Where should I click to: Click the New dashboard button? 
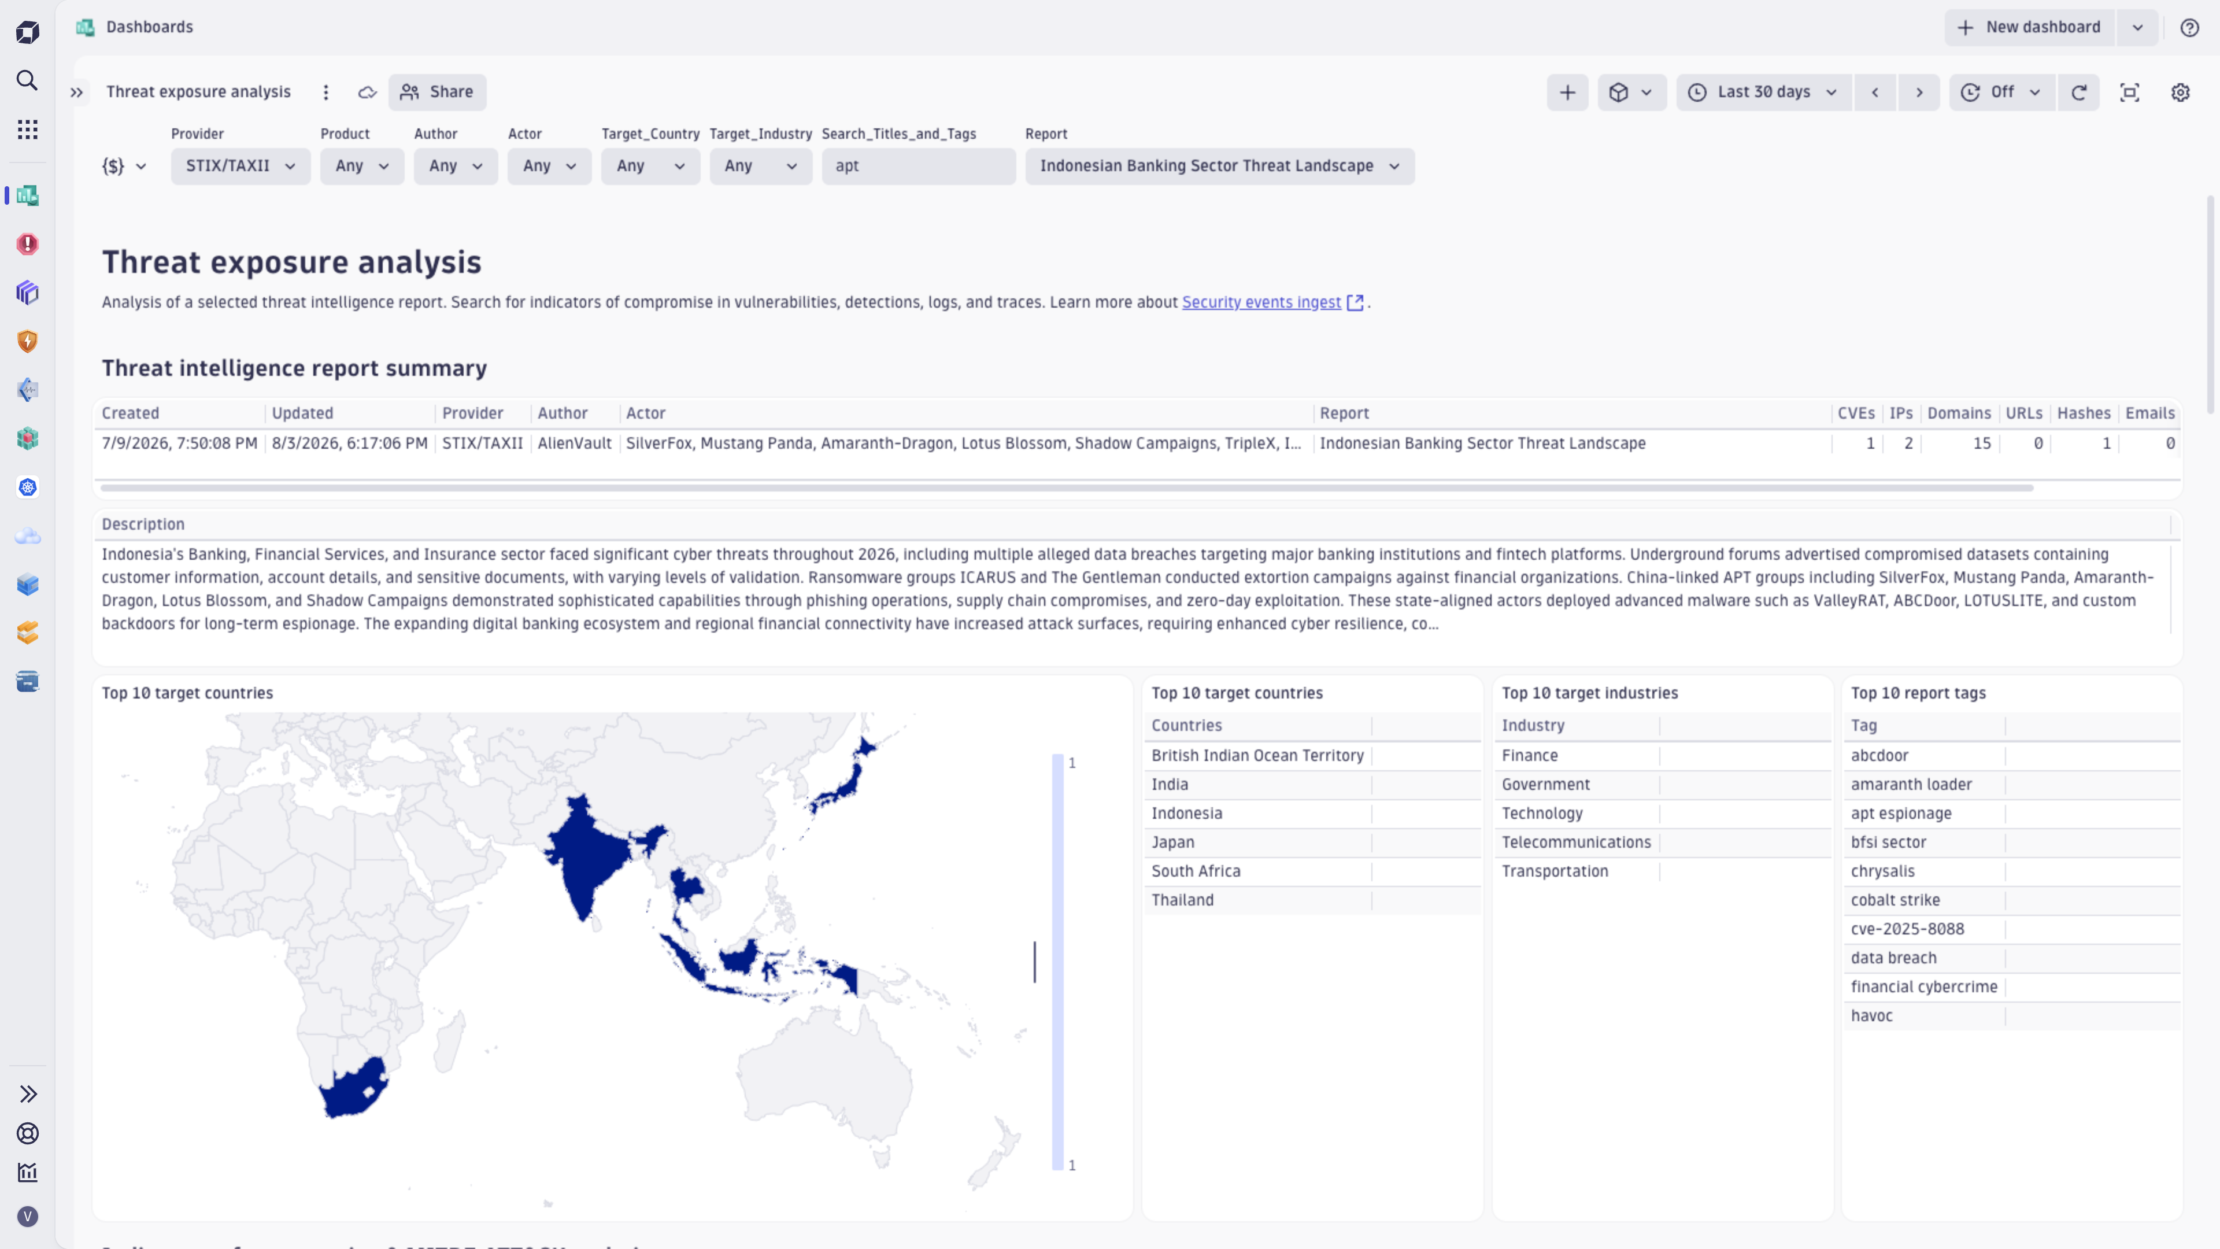pos(2030,28)
